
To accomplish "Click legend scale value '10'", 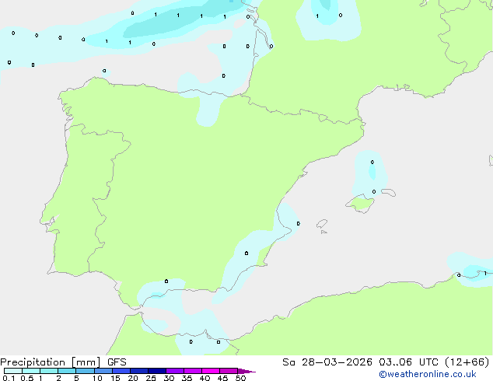I will [97, 378].
